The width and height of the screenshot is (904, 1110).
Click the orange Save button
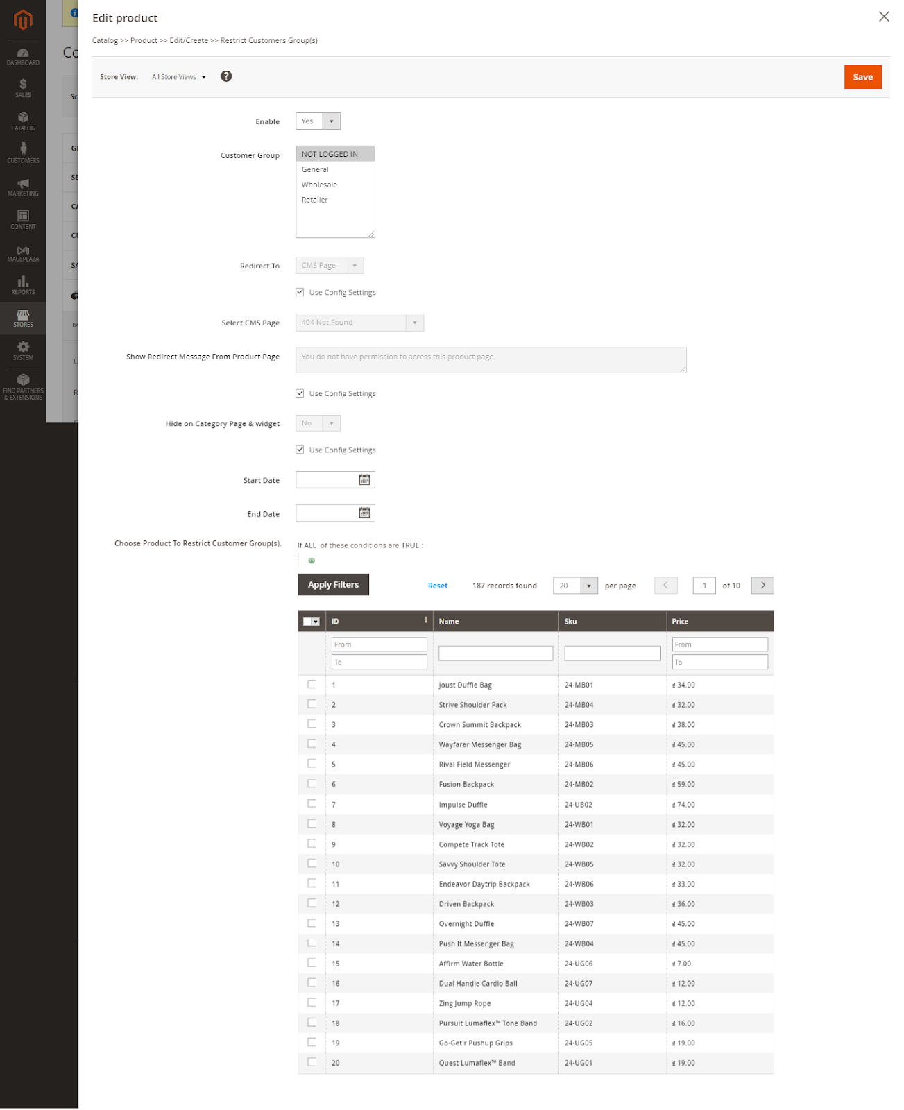pos(862,77)
